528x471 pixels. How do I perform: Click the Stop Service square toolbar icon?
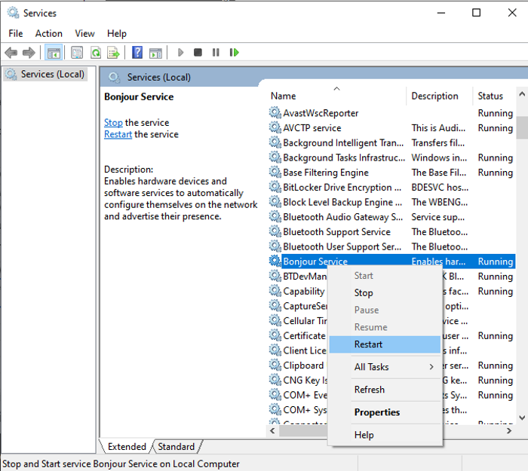pyautogui.click(x=198, y=53)
